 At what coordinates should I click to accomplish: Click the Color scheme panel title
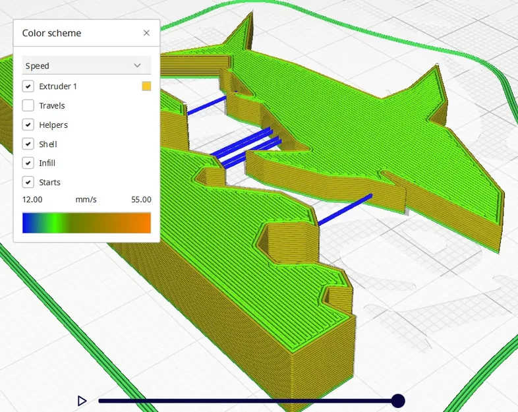click(x=51, y=33)
